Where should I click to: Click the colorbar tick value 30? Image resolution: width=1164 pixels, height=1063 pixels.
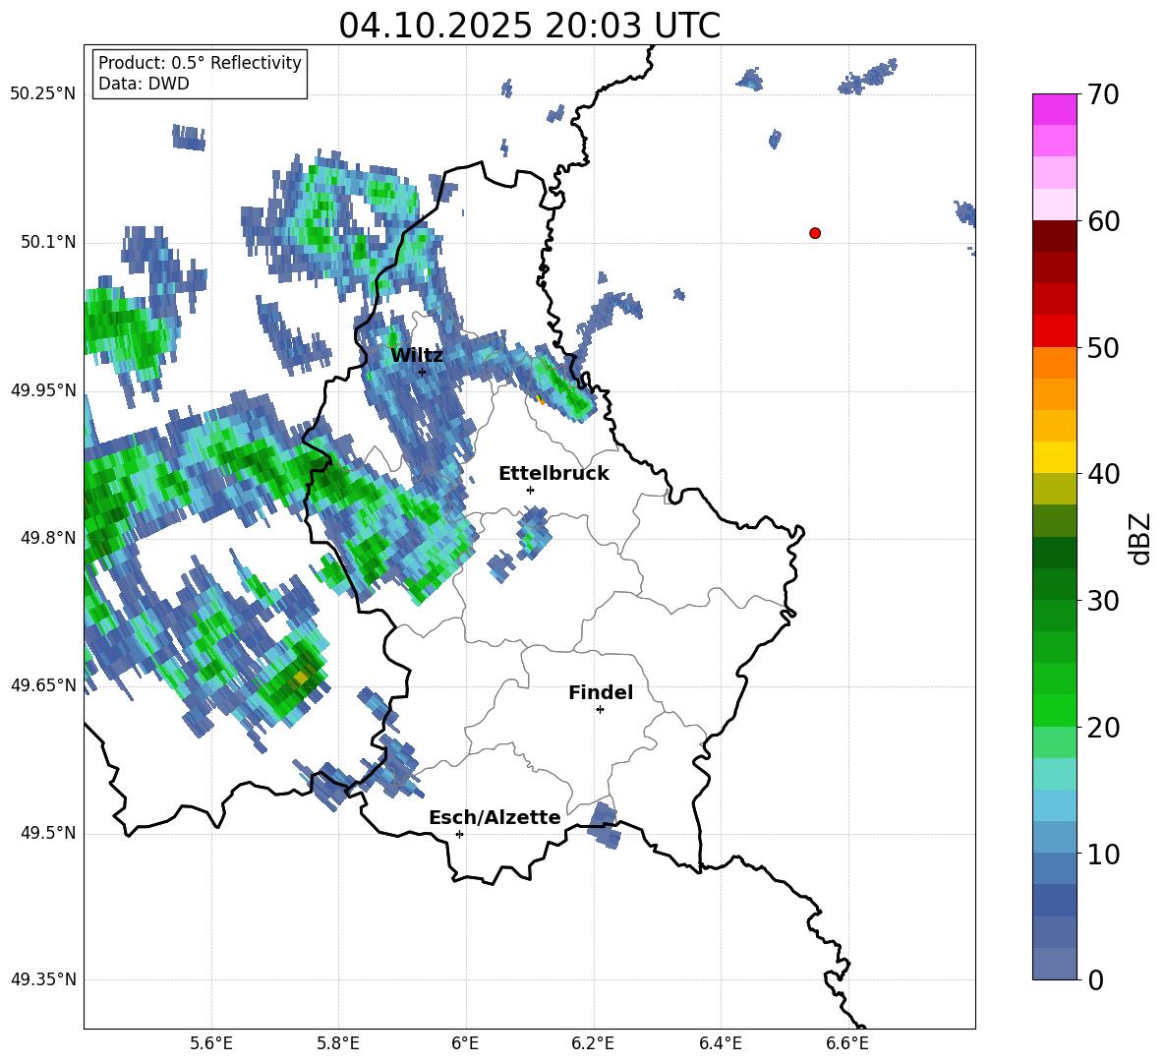coord(1103,601)
